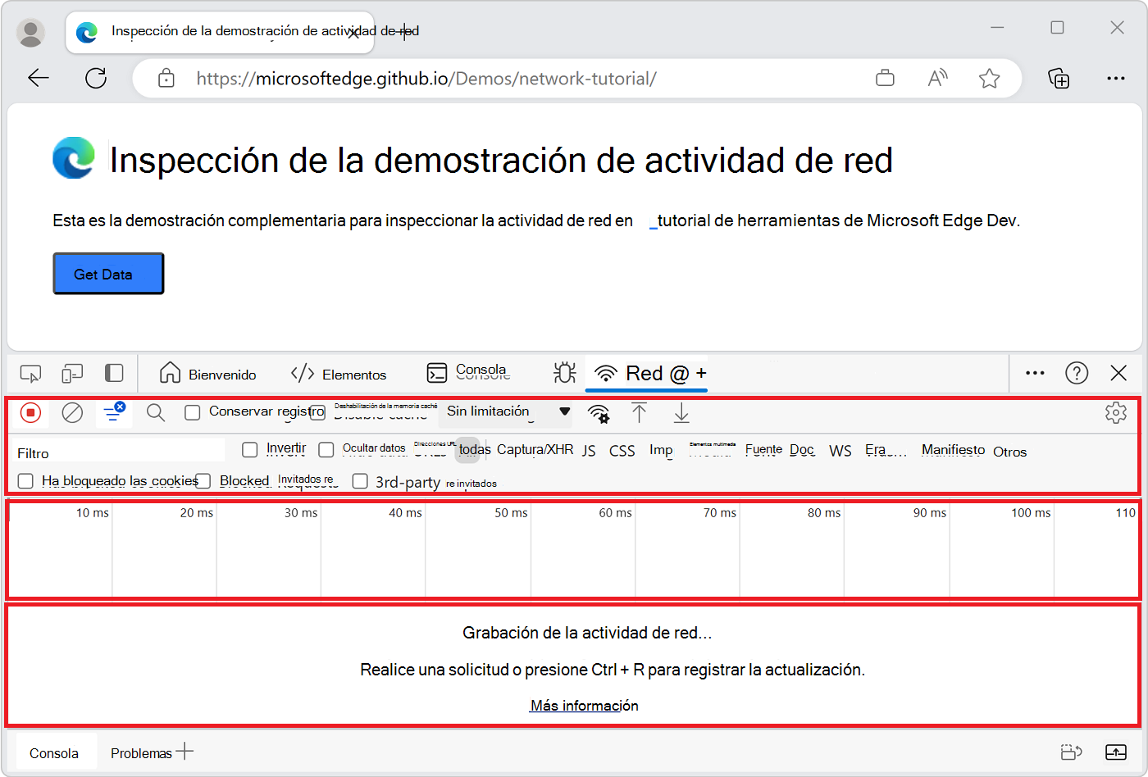Stop recording the network log

(30, 413)
